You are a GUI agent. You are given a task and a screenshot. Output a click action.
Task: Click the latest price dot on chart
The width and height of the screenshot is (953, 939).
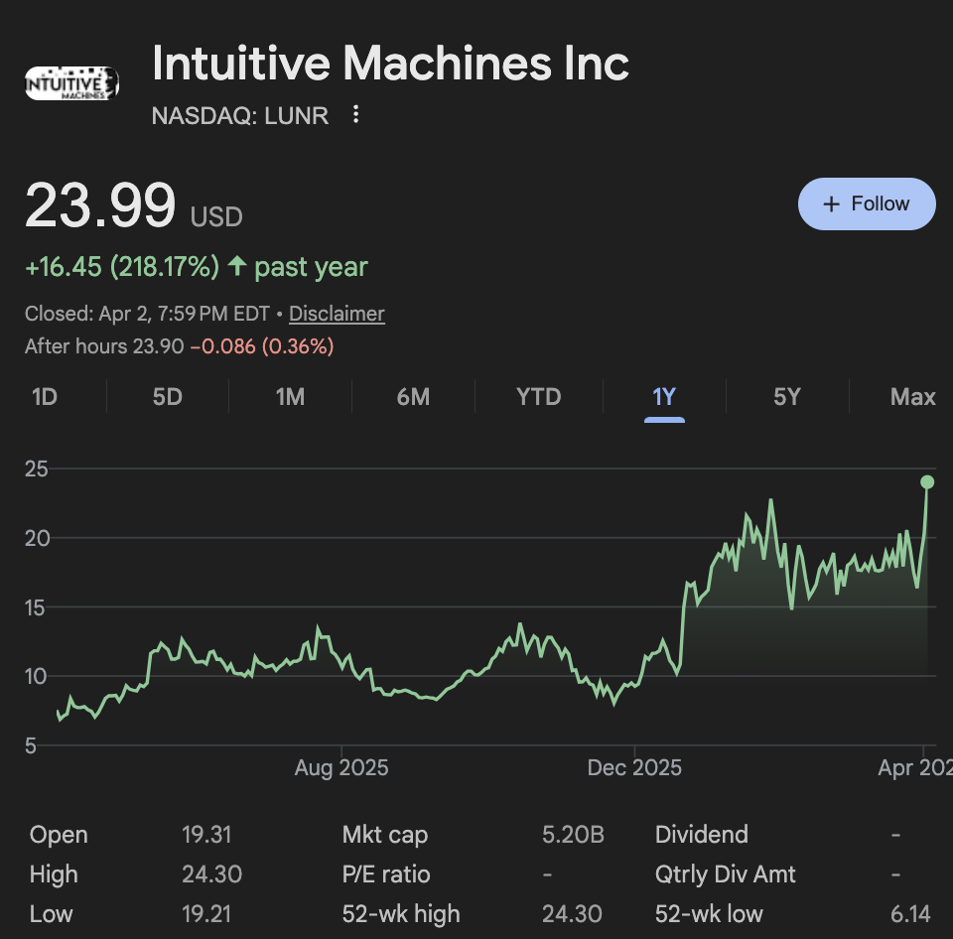pos(927,482)
